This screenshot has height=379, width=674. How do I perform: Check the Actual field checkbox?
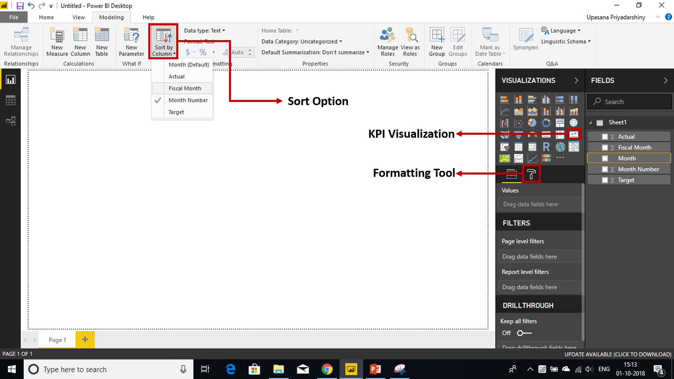point(605,136)
